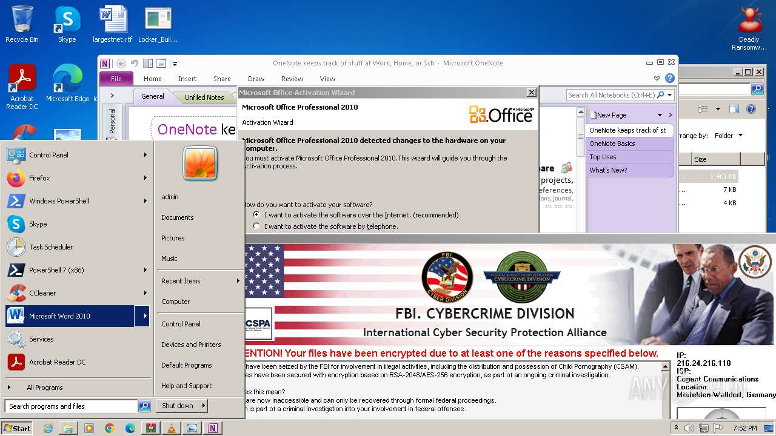Open Devices and Printers link
Screen dimensions: 776x436
pyautogui.click(x=191, y=345)
